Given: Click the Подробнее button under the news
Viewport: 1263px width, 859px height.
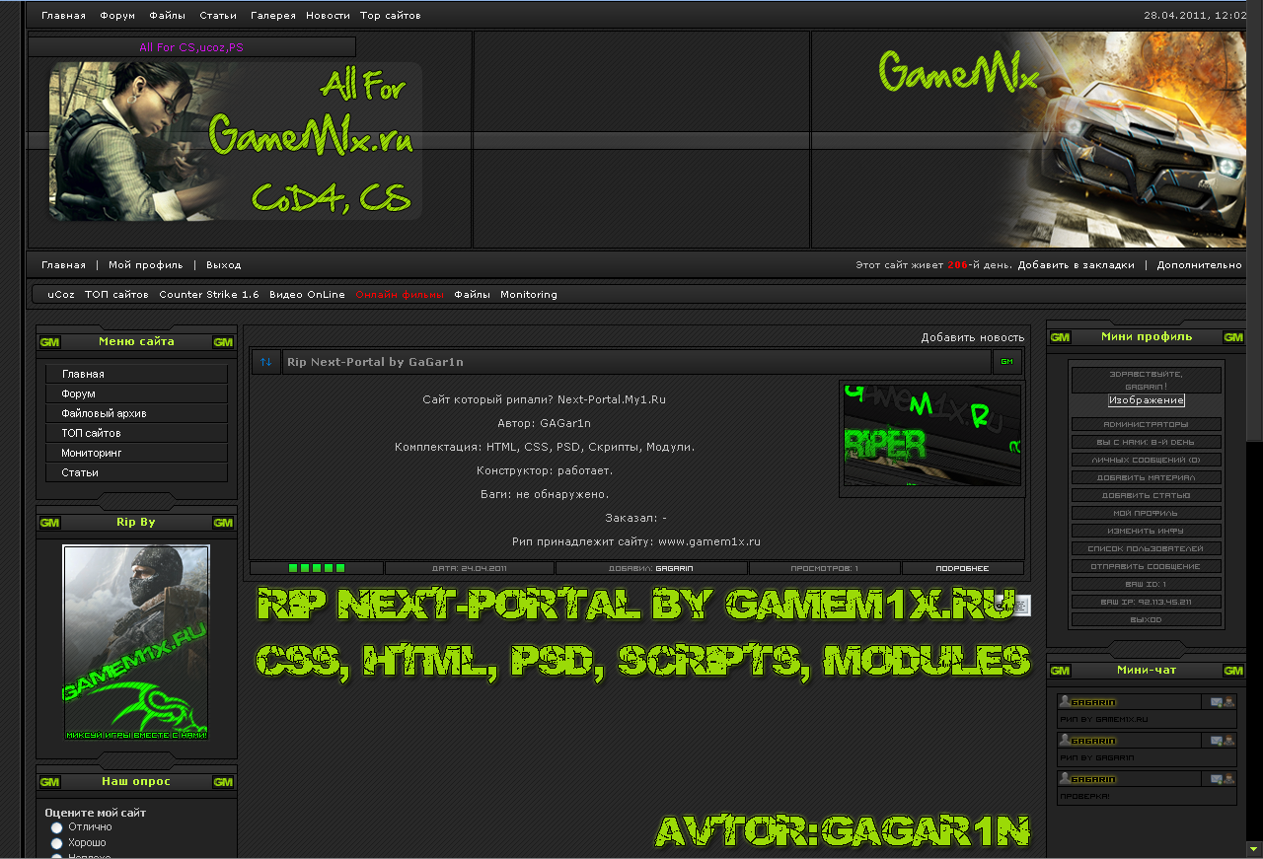Looking at the screenshot, I should coord(962,568).
